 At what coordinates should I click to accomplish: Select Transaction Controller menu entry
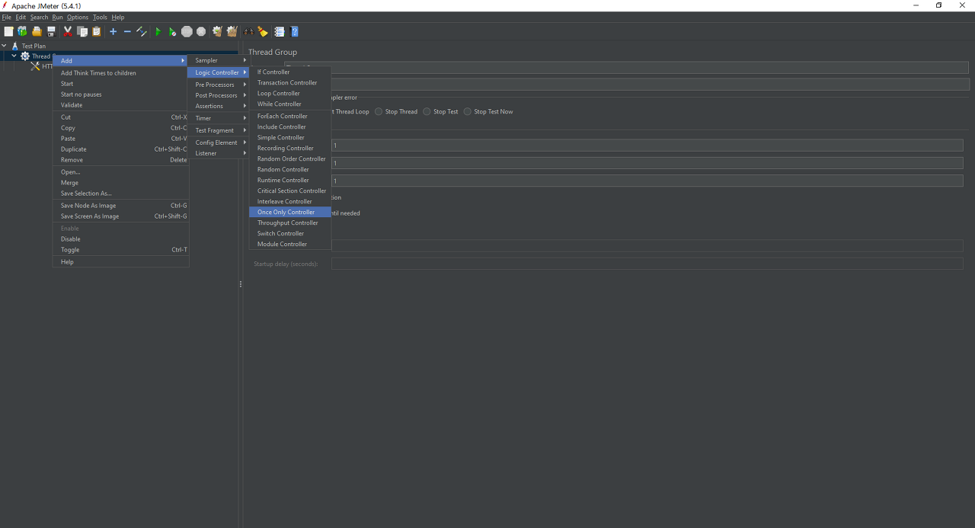[x=289, y=82]
